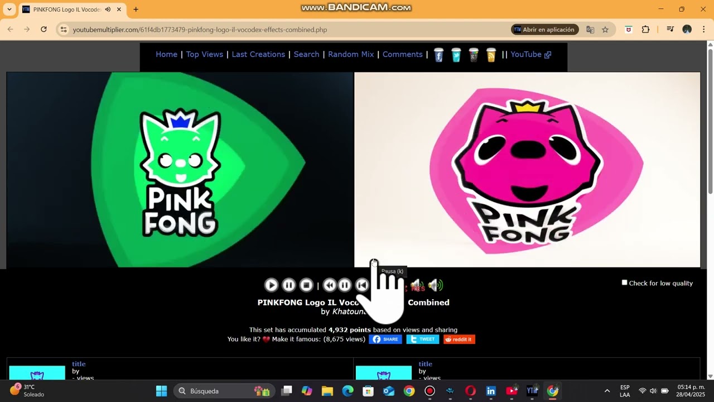Click the third dark cup icon in navigation

[x=474, y=55]
